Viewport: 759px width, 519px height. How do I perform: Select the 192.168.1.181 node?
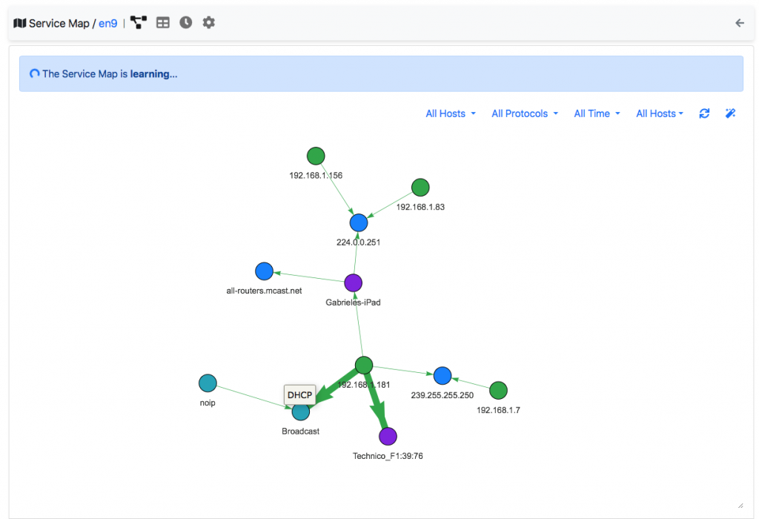point(363,365)
